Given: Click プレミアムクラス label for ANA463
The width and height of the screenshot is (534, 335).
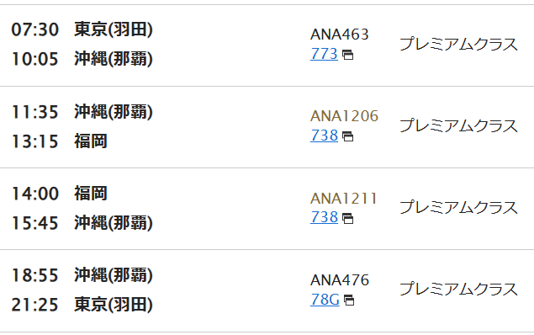Looking at the screenshot, I should 458,45.
